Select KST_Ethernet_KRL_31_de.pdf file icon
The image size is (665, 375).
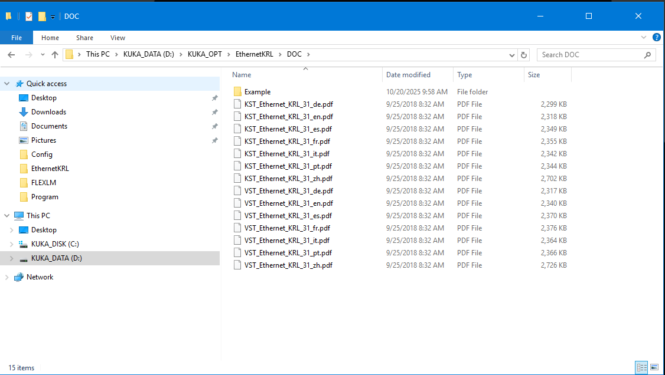237,104
